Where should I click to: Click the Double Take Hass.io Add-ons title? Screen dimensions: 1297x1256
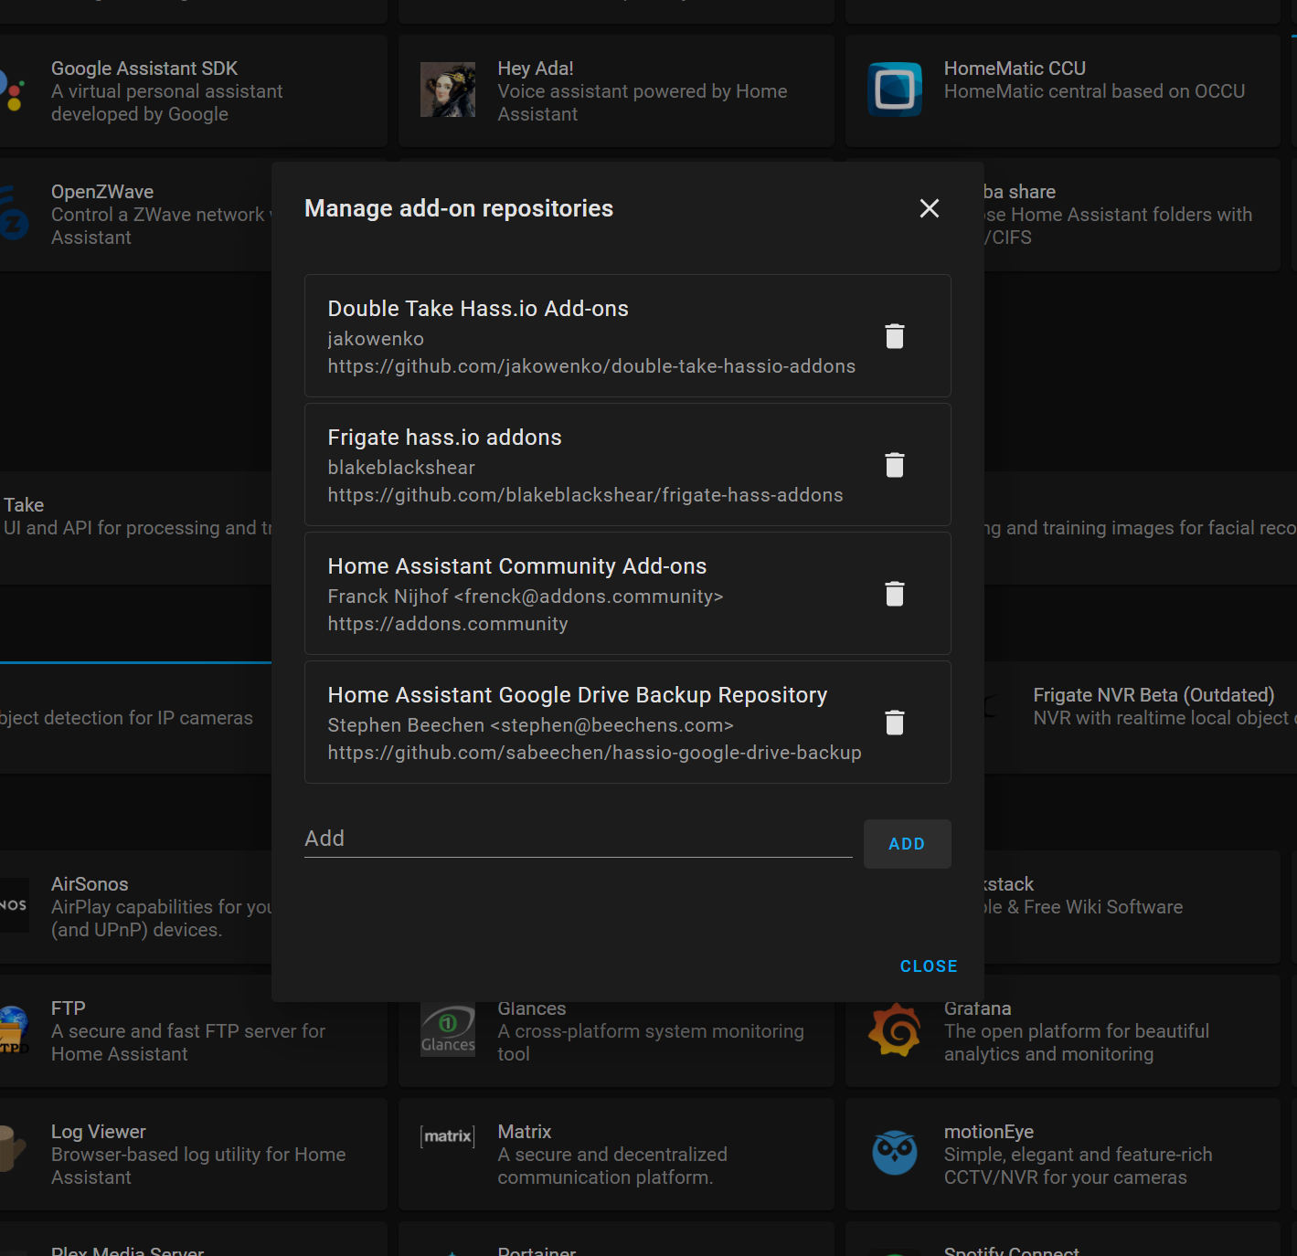pyautogui.click(x=478, y=309)
